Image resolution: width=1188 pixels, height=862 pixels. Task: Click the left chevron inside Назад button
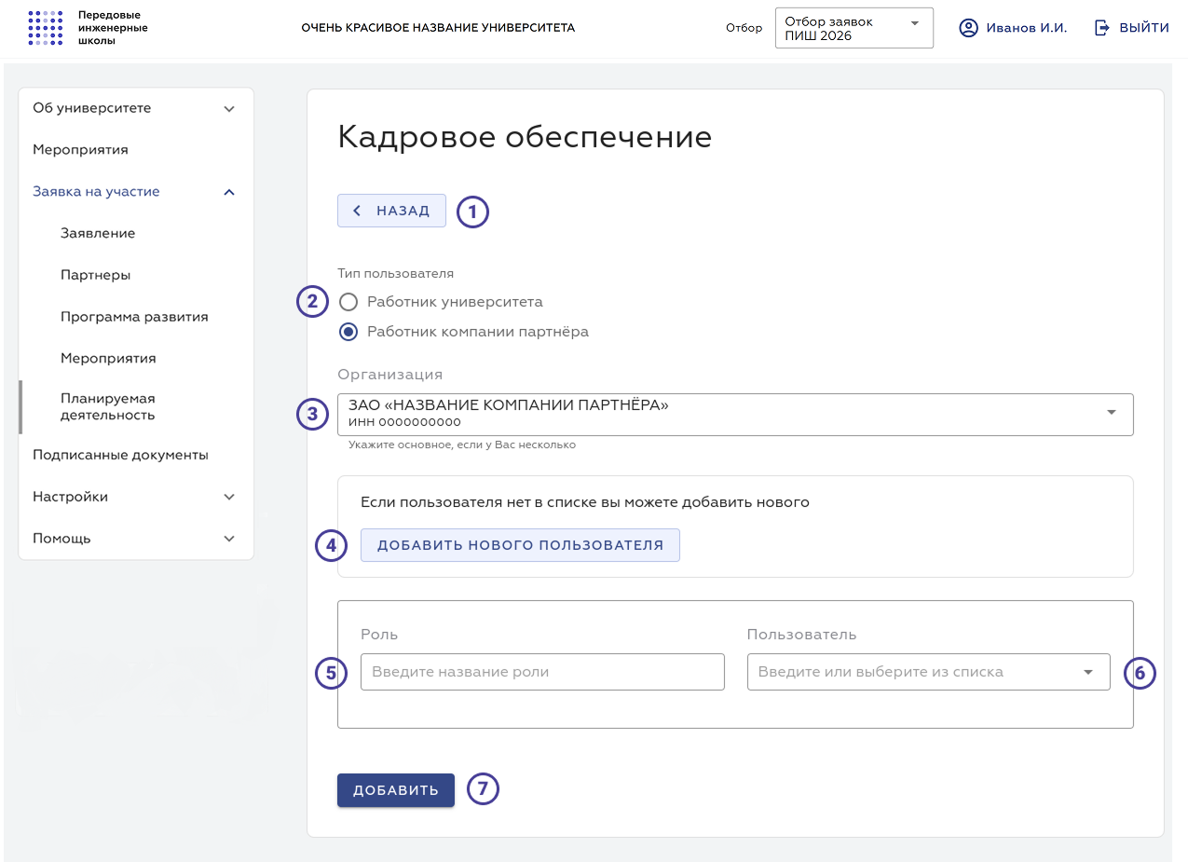tap(357, 211)
